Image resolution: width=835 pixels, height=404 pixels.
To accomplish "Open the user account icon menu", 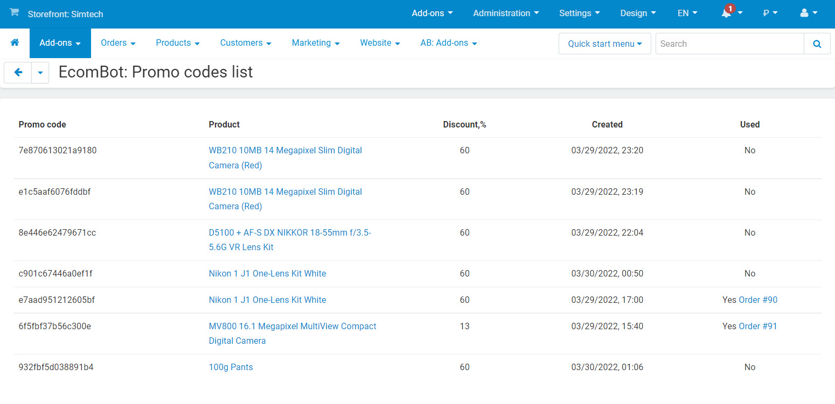I will pos(805,13).
